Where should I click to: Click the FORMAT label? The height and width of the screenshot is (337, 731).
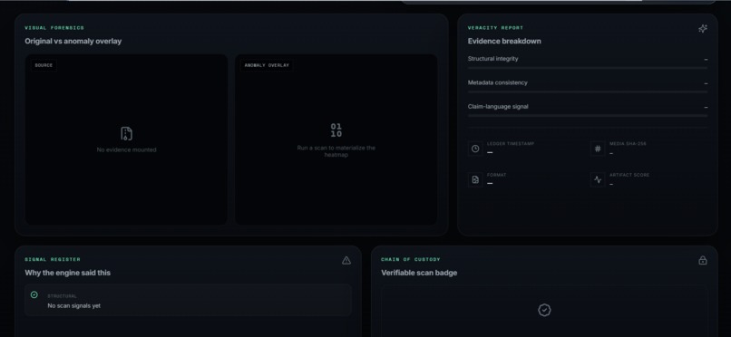496,175
